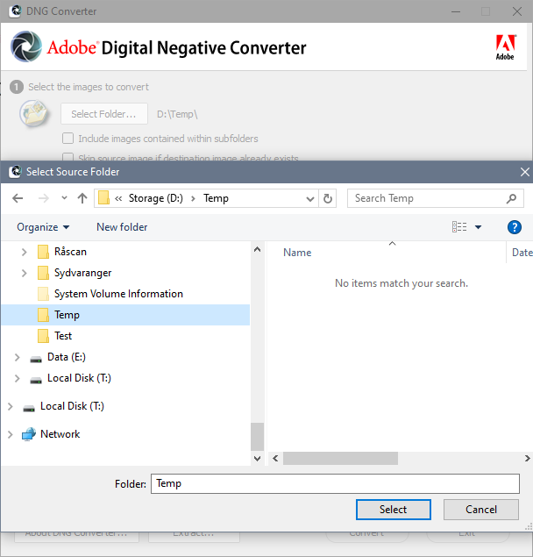
Task: Click the Råscan folder icon
Action: coord(43,252)
